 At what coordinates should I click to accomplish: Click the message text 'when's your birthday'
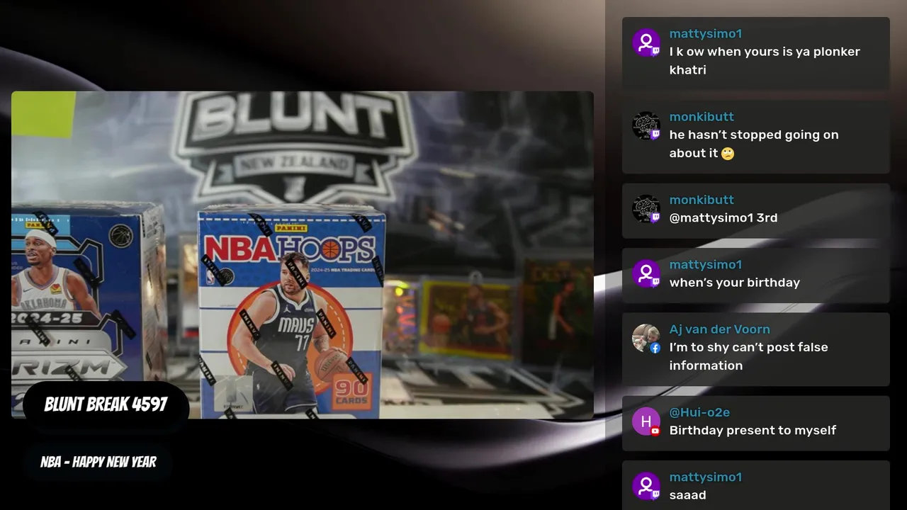(x=735, y=283)
